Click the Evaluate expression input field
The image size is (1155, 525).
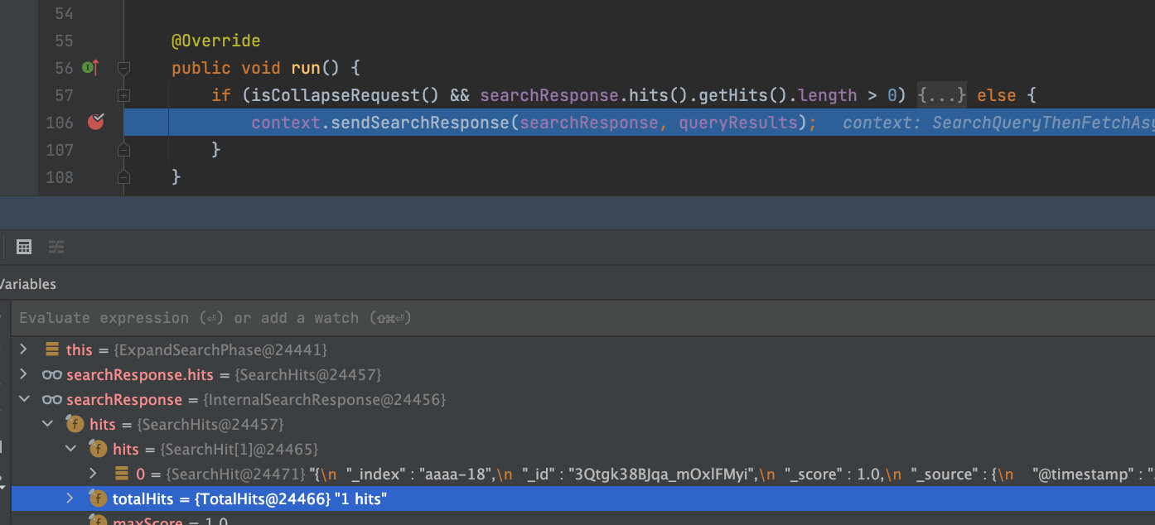click(583, 318)
